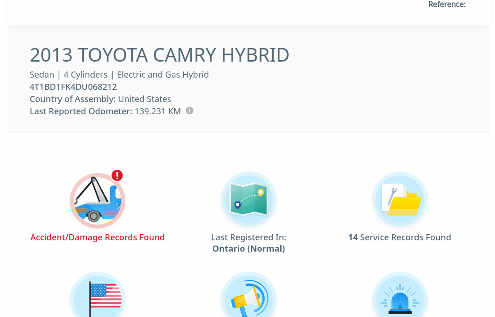Image resolution: width=495 pixels, height=317 pixels.
Task: Click the 14 Service Records Found label
Action: [x=400, y=237]
